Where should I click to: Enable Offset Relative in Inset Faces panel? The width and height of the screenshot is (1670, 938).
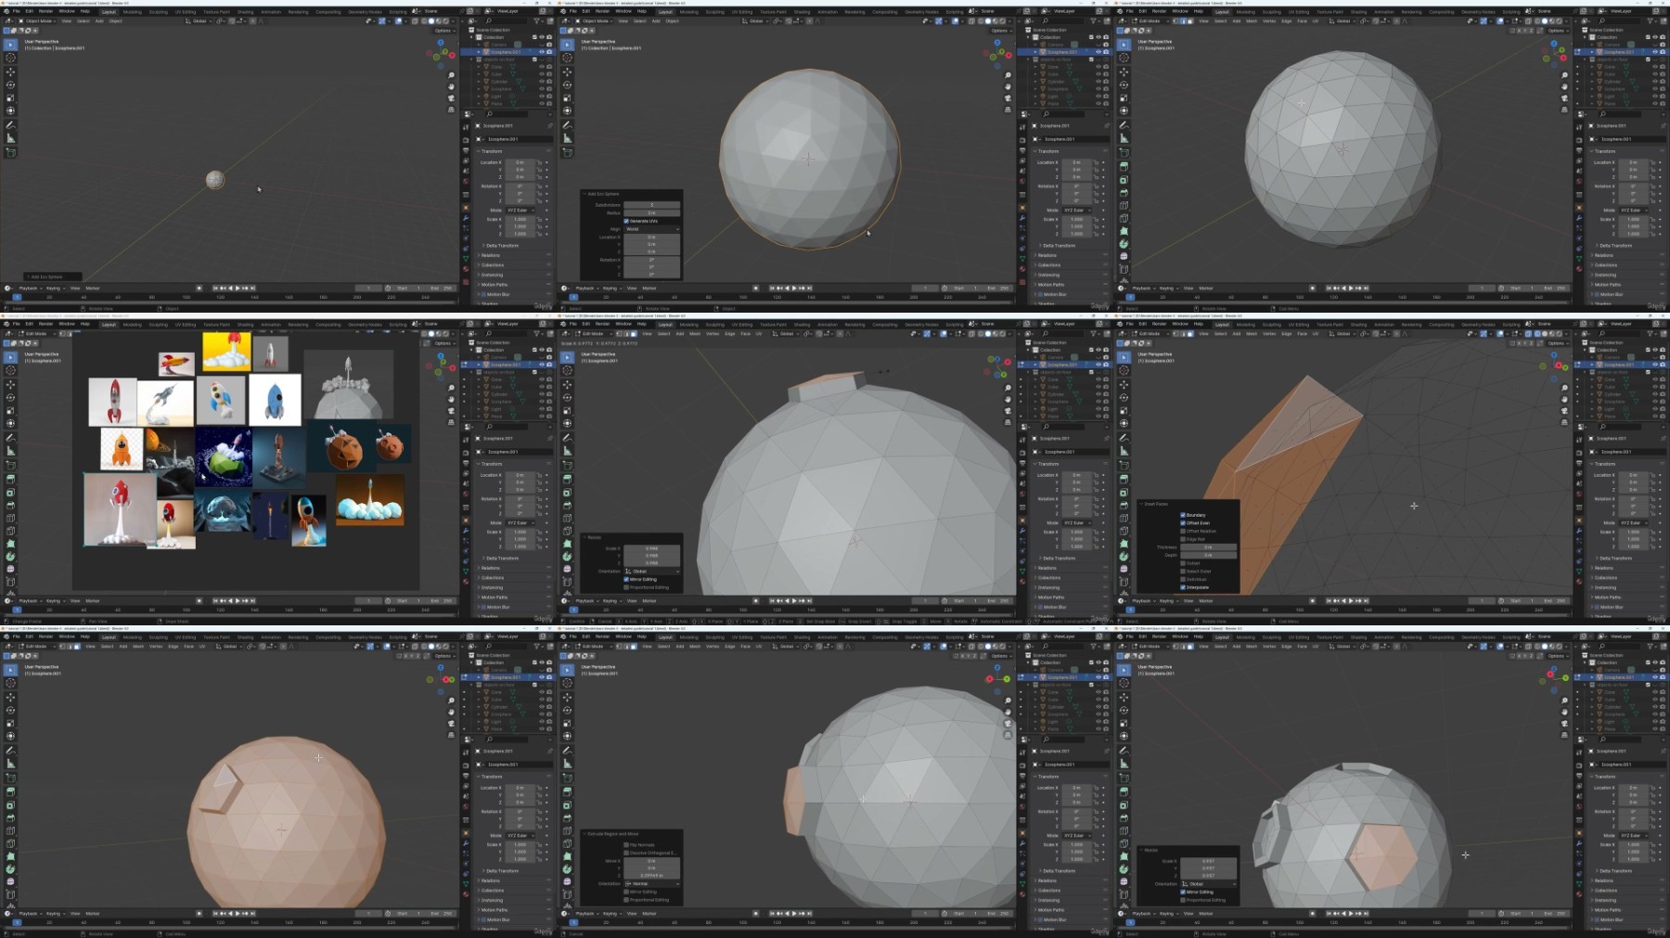1183,531
